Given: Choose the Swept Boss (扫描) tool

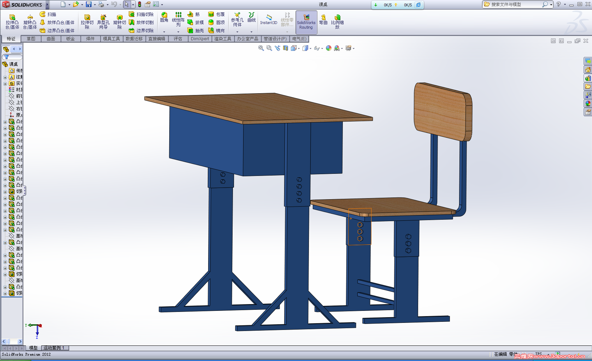Looking at the screenshot, I should point(48,14).
